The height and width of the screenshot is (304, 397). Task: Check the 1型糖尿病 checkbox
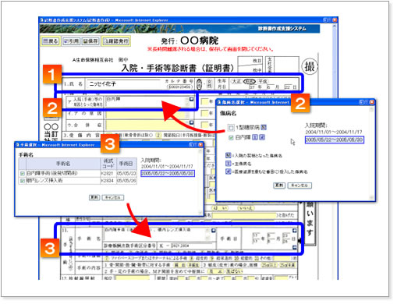click(231, 128)
